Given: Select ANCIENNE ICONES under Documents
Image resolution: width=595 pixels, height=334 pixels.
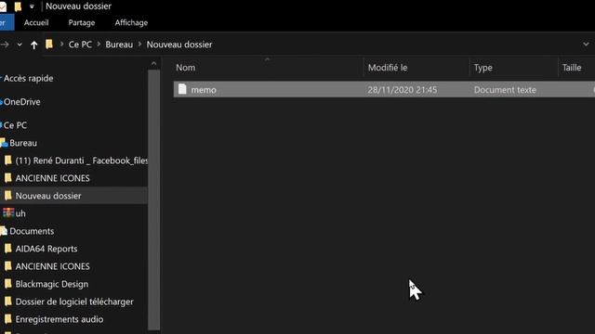Looking at the screenshot, I should point(52,266).
